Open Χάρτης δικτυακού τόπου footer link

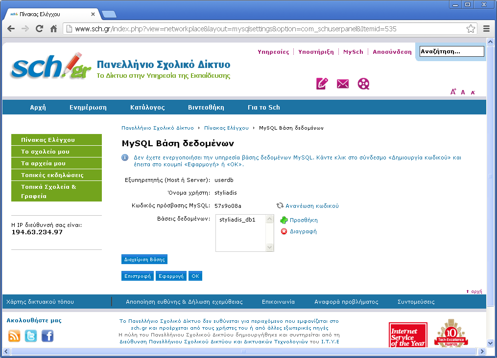pyautogui.click(x=40, y=302)
